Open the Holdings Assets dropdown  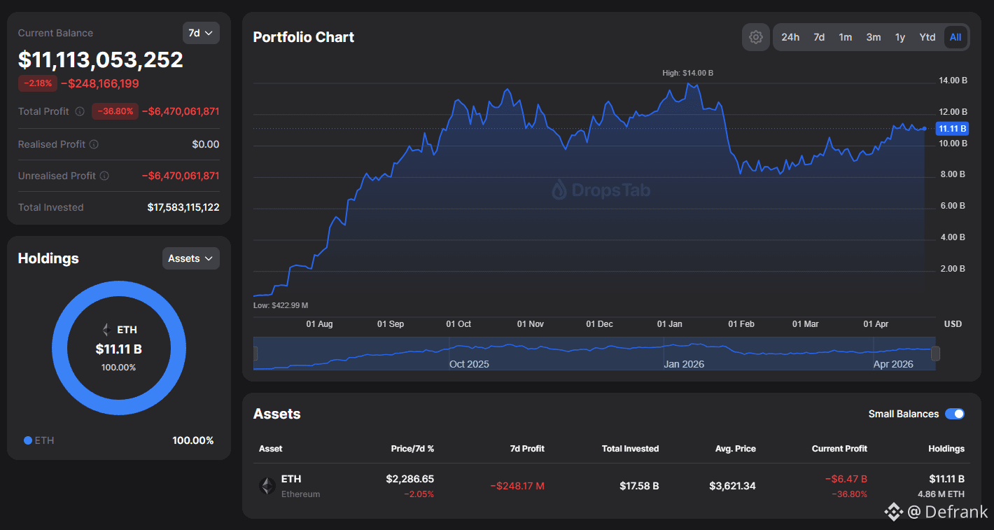[190, 258]
